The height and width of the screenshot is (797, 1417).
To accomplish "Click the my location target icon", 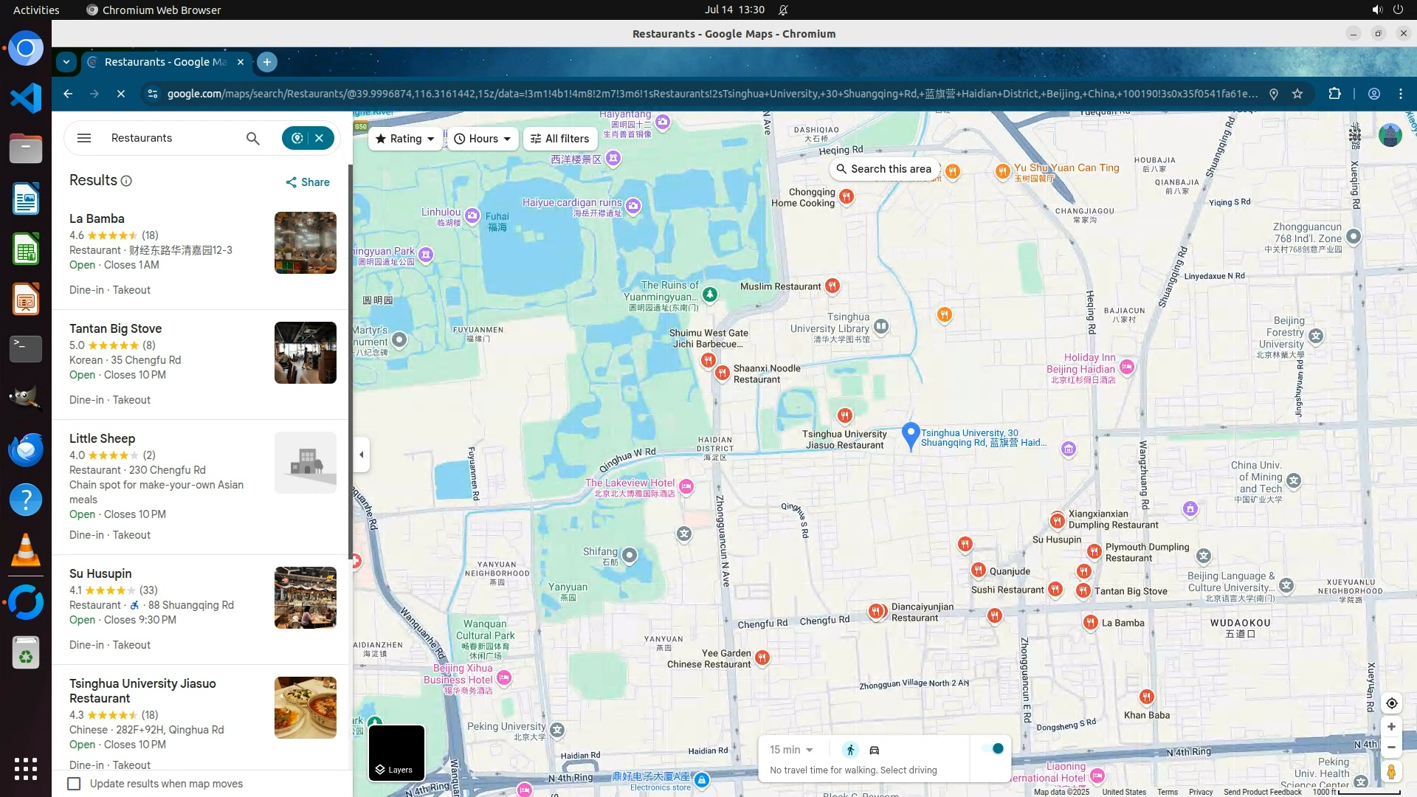I will tap(1391, 703).
